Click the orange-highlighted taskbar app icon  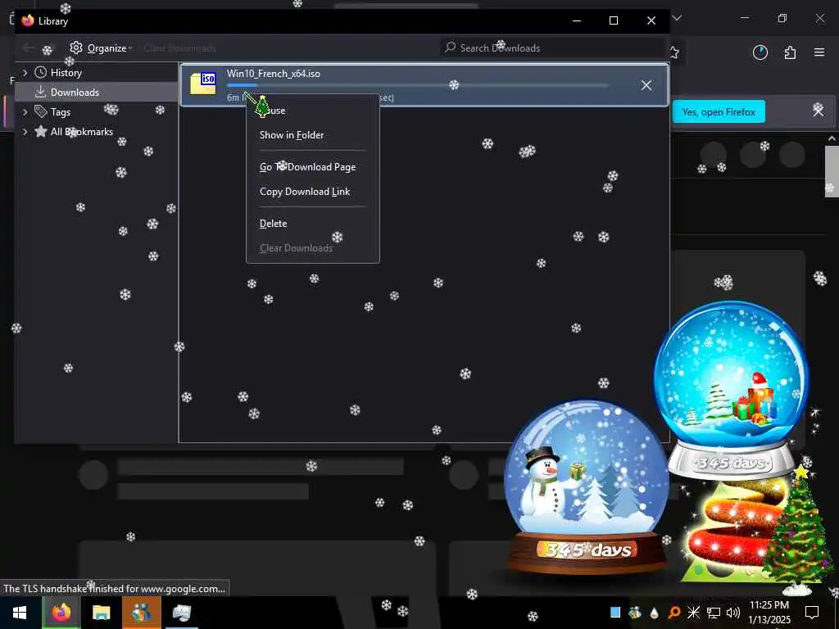(x=141, y=613)
